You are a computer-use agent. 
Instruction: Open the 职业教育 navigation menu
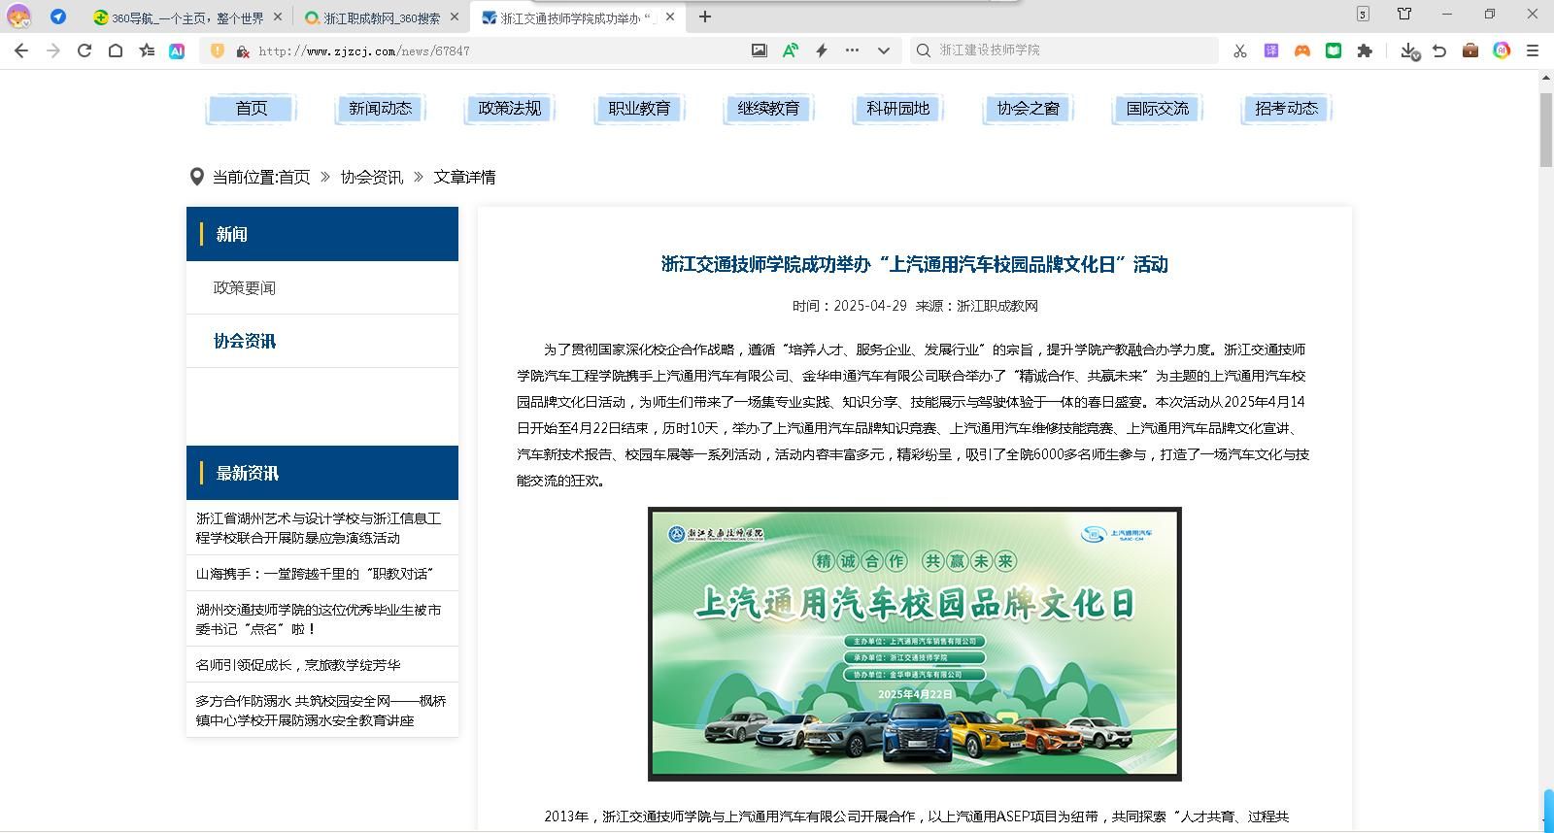[x=639, y=109]
